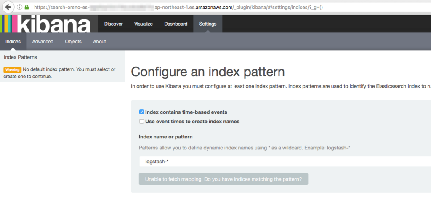Click the browser back arrow button

pyautogui.click(x=8, y=7)
